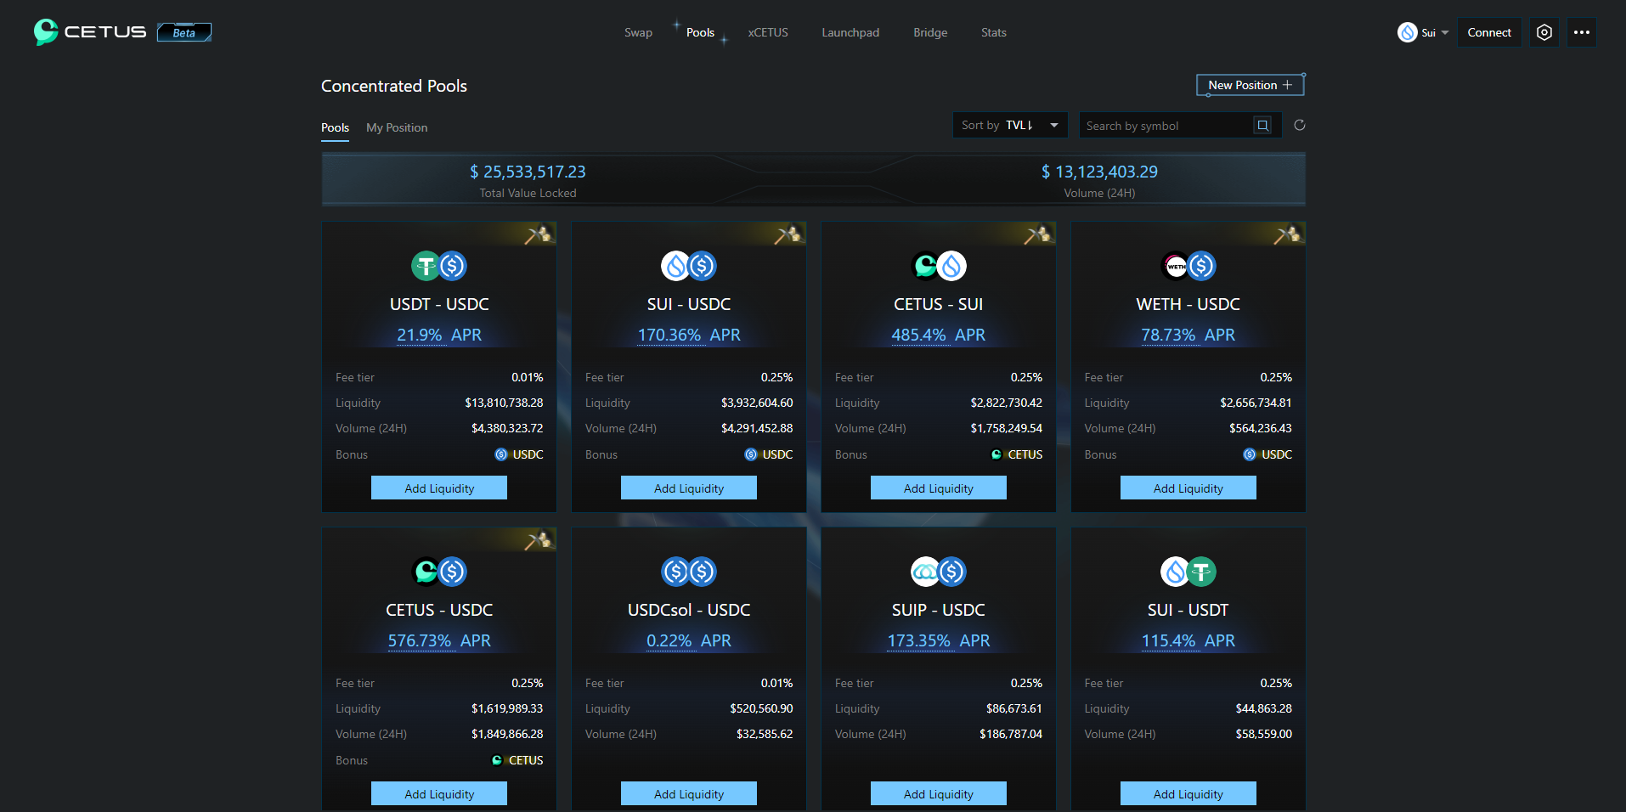The height and width of the screenshot is (812, 1626).
Task: Open the xCETUS page
Action: pos(768,32)
